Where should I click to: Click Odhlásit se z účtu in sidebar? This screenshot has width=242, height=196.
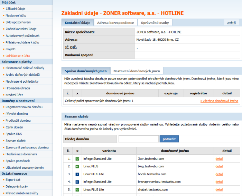18,55
